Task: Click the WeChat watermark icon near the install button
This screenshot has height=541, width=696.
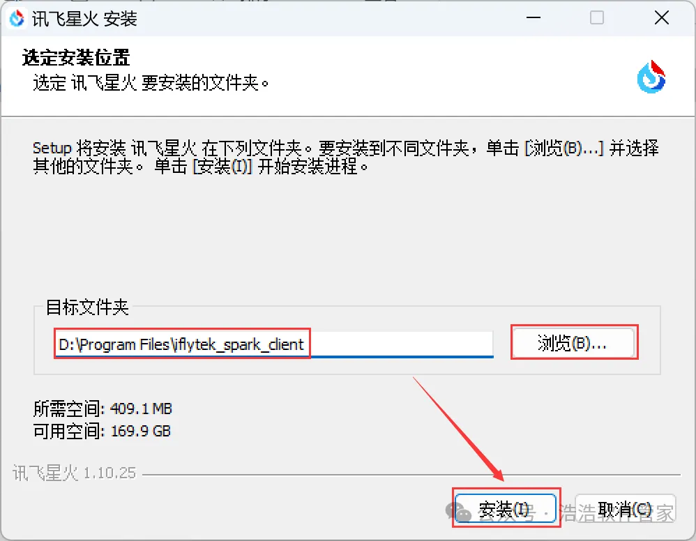Action: pos(458,512)
